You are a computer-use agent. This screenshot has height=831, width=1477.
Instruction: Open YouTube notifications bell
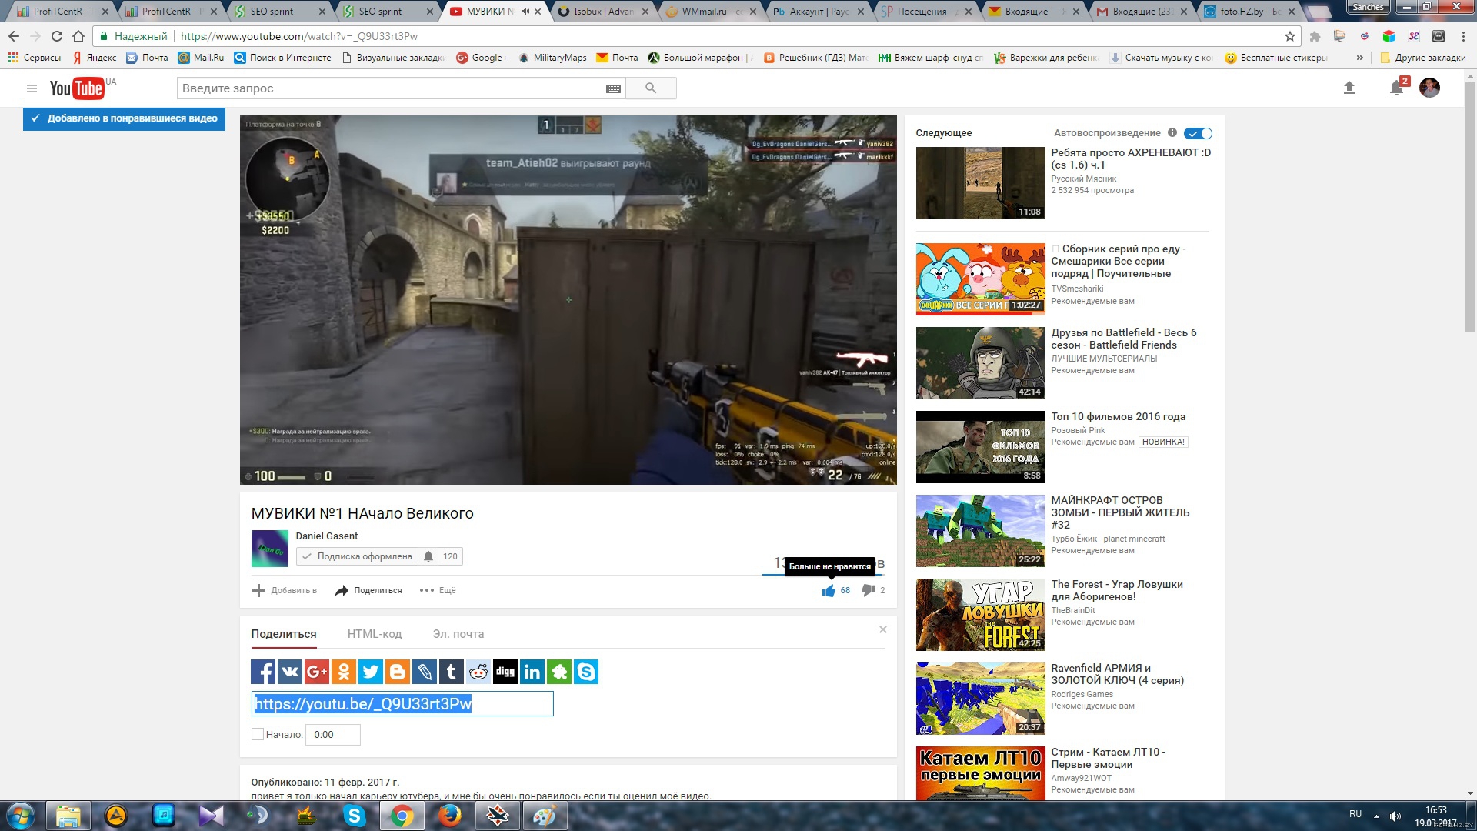1396,88
